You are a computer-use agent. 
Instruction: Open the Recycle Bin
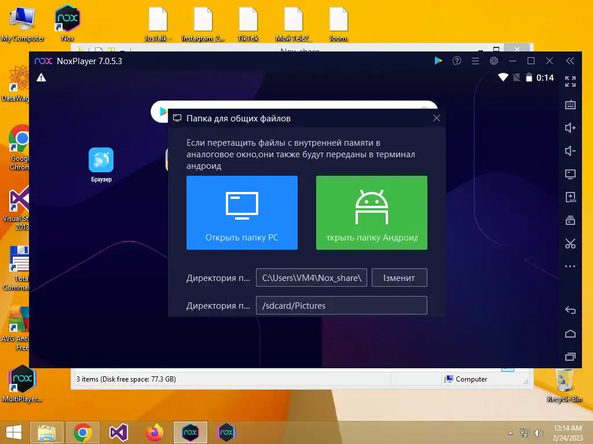pyautogui.click(x=564, y=385)
